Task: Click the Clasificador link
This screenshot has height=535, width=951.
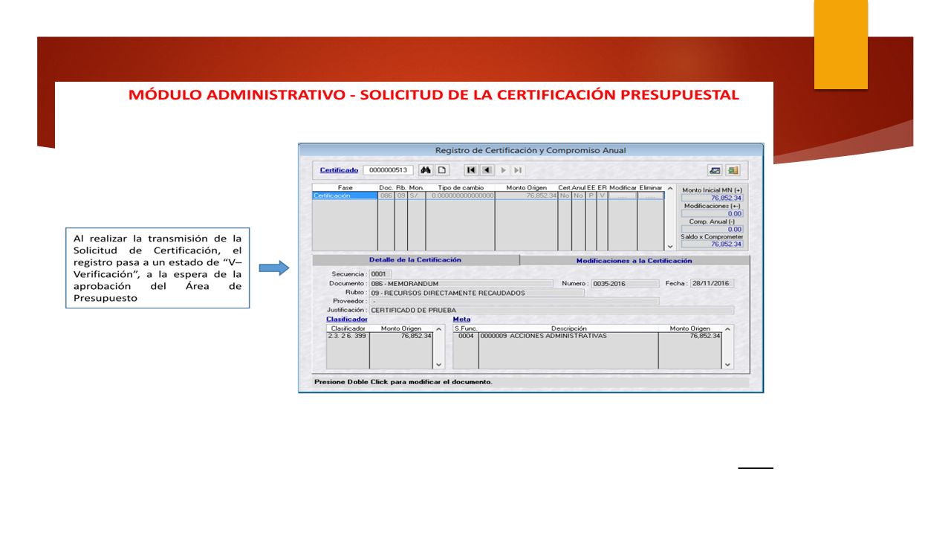Action: [x=347, y=320]
